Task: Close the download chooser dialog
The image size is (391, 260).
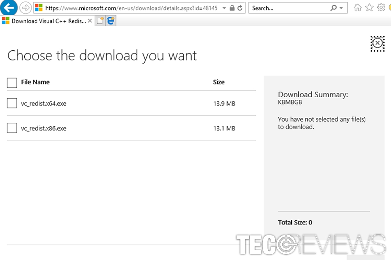Action: (378, 43)
